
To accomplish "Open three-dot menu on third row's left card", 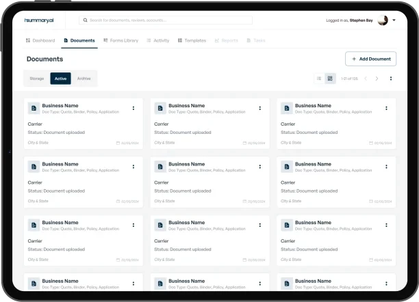I will click(134, 225).
